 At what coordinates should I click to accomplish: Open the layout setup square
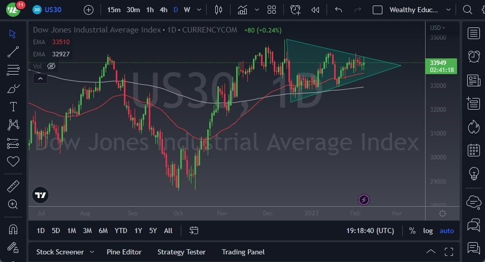pos(377,10)
